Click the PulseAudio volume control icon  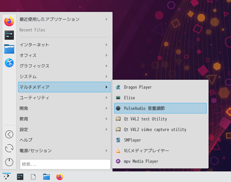118,108
